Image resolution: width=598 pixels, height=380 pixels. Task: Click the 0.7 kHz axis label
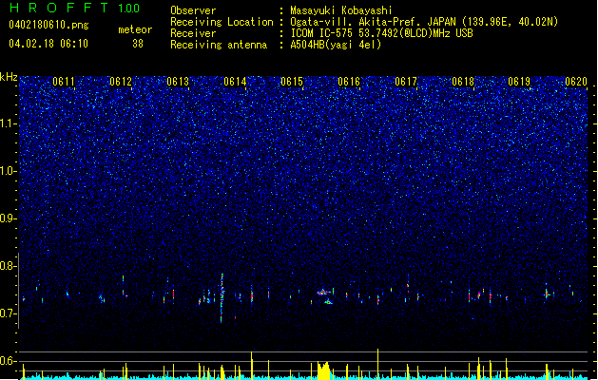tap(9, 313)
